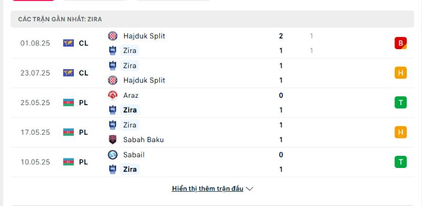Screen dimensions: 422x206
Task: Click CL competition label for 01.08.25
Action: (83, 43)
